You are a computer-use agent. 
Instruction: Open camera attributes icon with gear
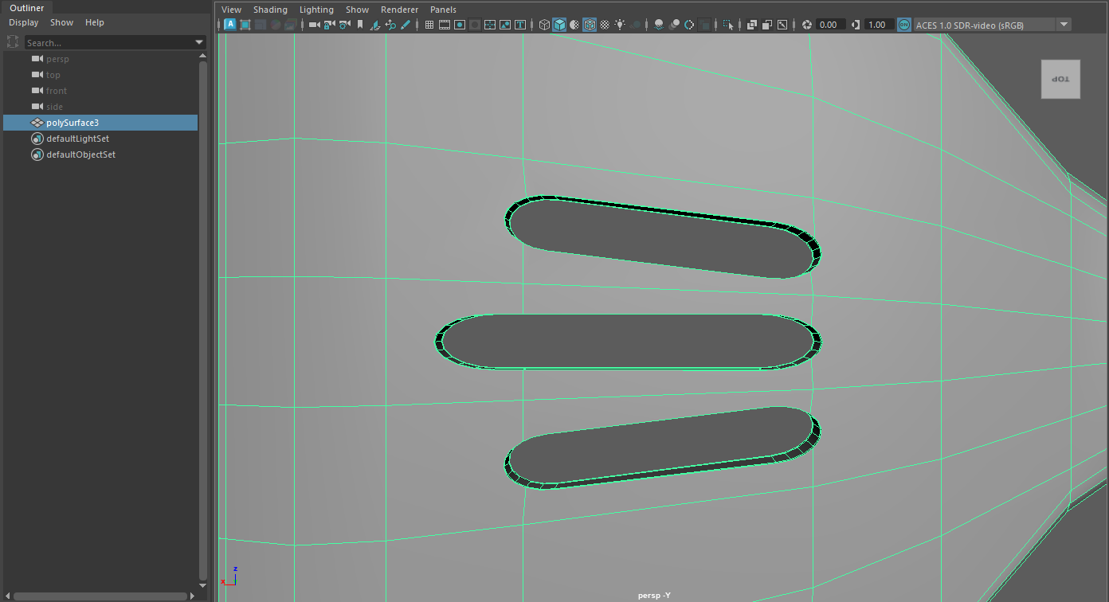coord(344,25)
